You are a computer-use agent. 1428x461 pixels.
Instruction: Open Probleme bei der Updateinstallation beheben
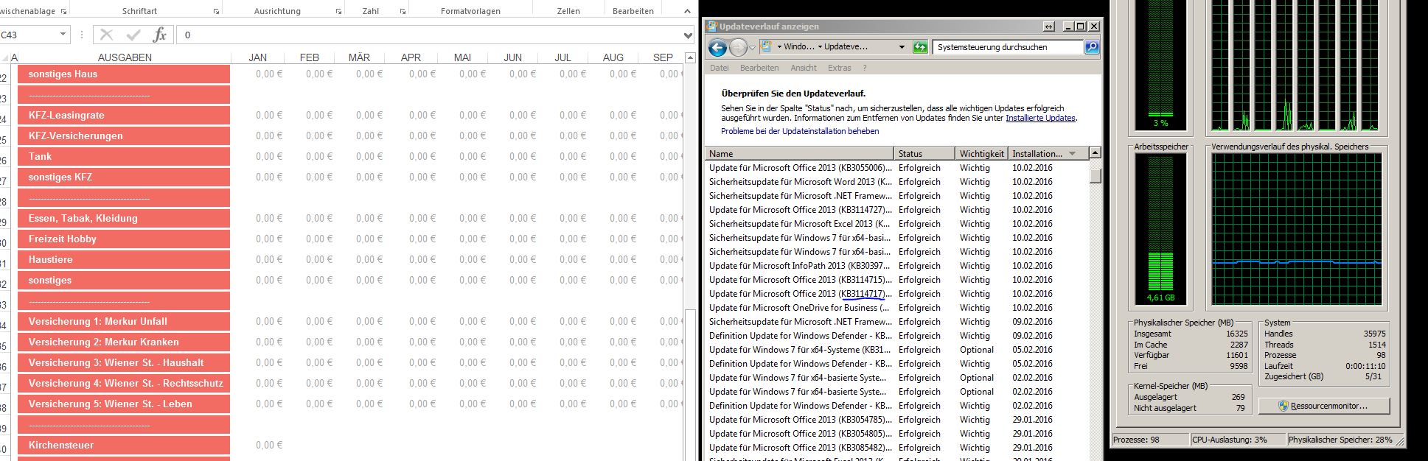point(800,131)
